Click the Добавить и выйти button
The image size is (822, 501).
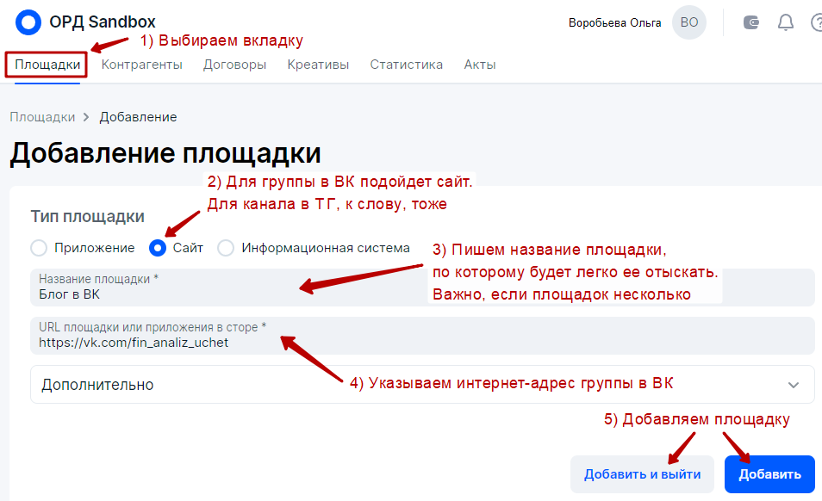642,473
